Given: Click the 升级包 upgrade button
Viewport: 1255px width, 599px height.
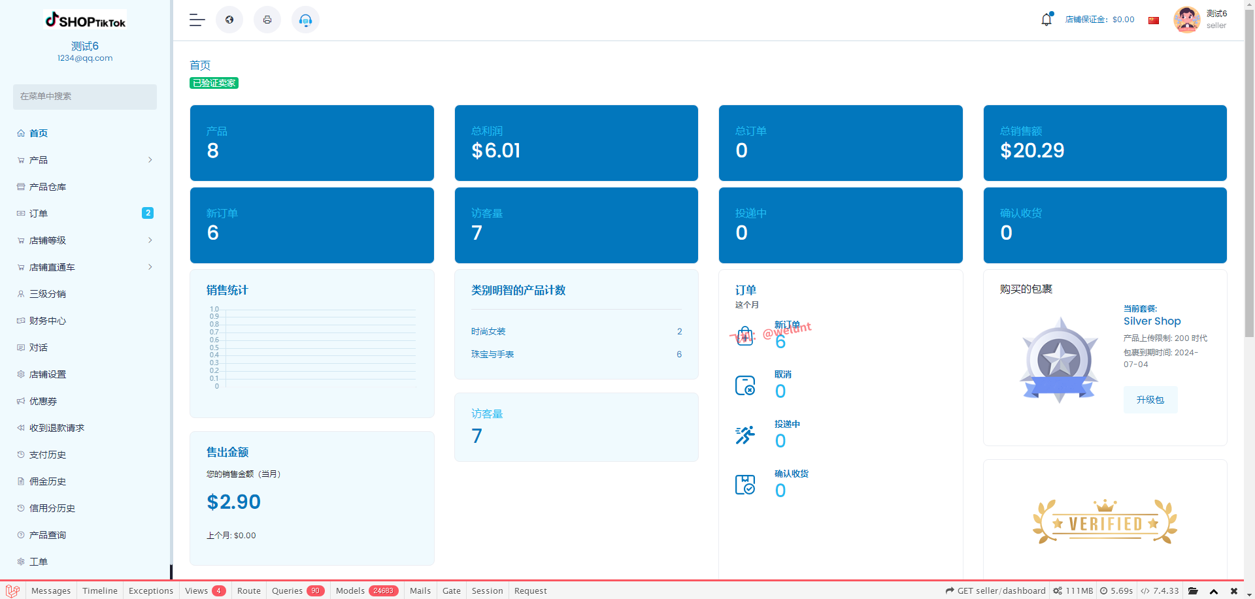Looking at the screenshot, I should coord(1150,400).
